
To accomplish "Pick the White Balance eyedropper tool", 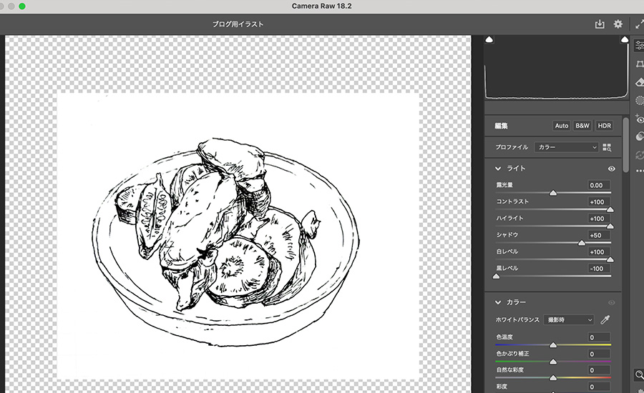I will (605, 319).
